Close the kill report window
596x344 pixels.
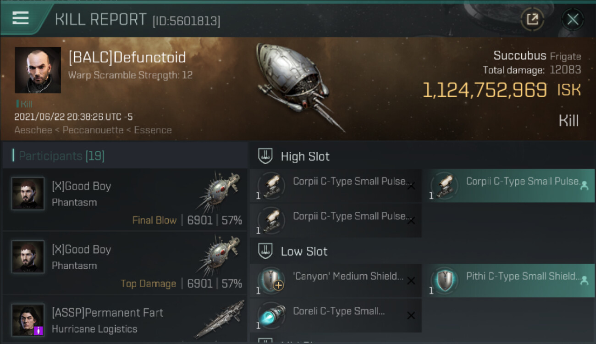click(573, 19)
